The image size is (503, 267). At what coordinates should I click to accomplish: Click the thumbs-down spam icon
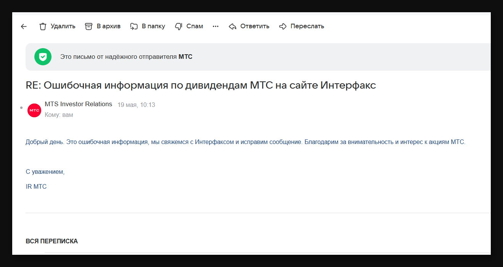pos(178,26)
